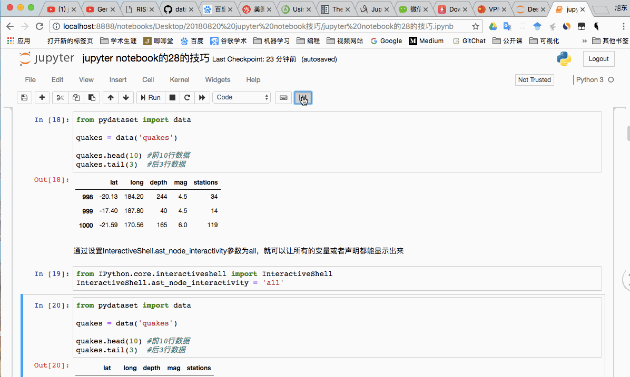Switch to the GitHub dati tab
Viewport: 630px width, 377px height.
pos(179,9)
